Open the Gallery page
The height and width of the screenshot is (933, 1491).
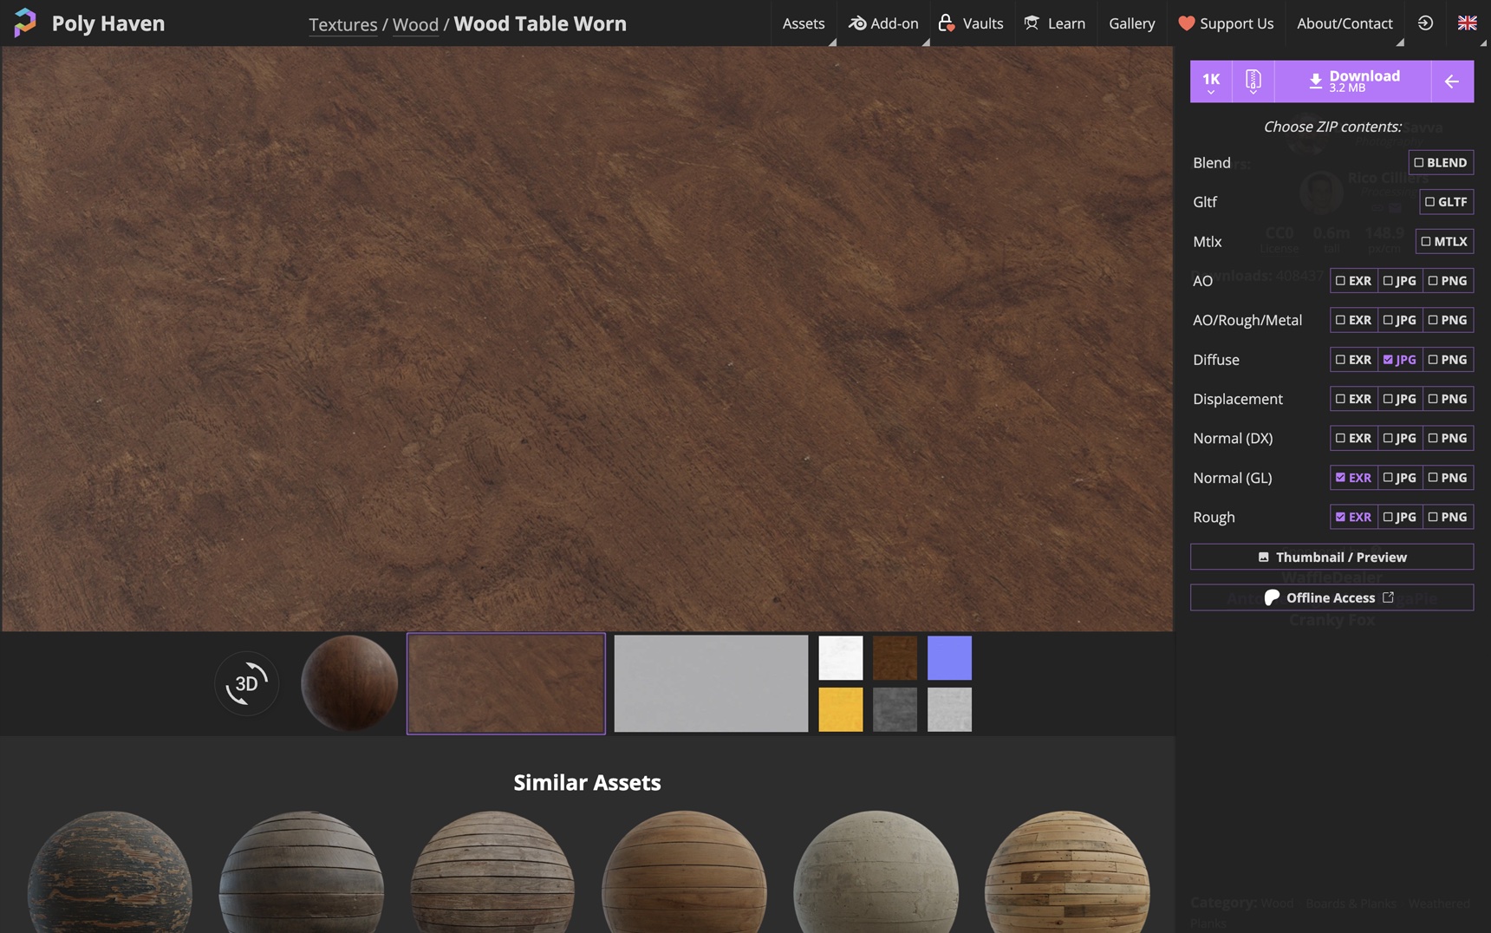pyautogui.click(x=1131, y=23)
